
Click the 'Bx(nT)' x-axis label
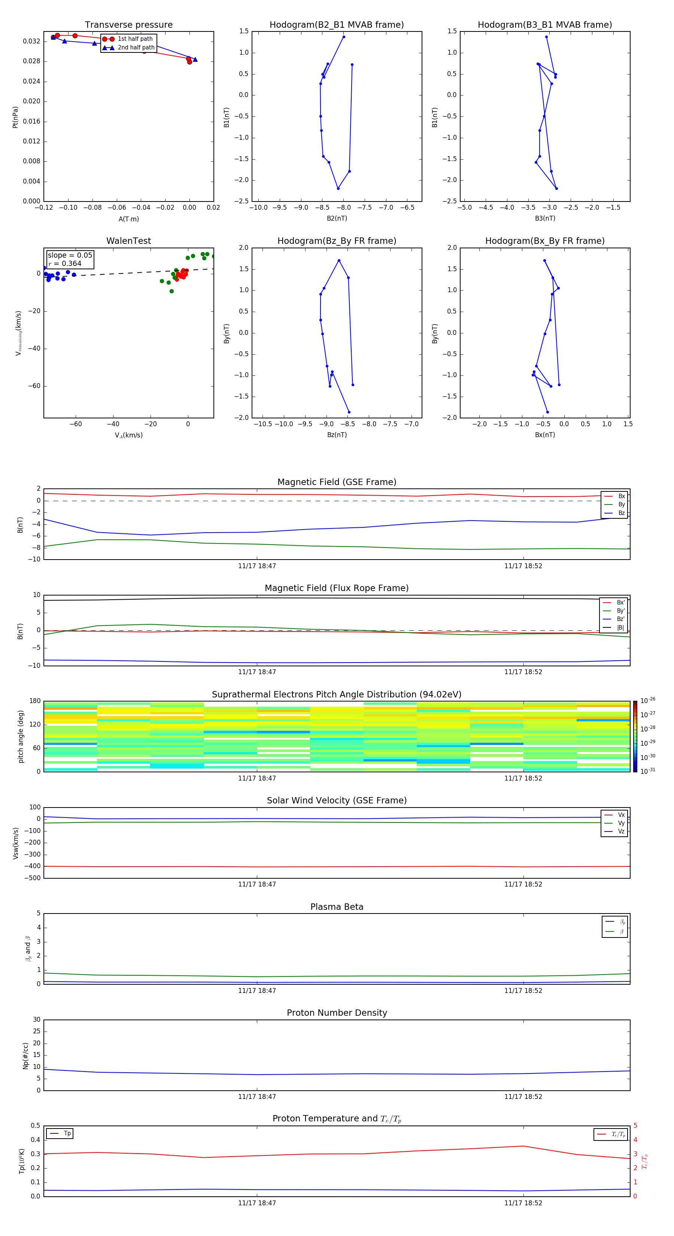tap(545, 435)
